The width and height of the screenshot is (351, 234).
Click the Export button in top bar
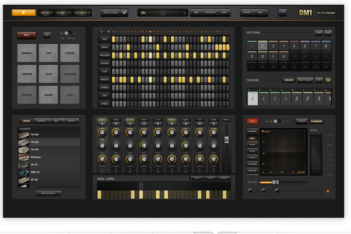pyautogui.click(x=247, y=12)
